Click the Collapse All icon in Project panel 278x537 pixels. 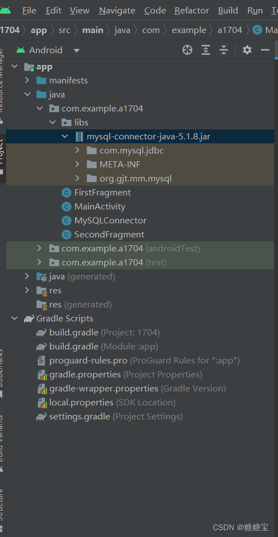(224, 50)
